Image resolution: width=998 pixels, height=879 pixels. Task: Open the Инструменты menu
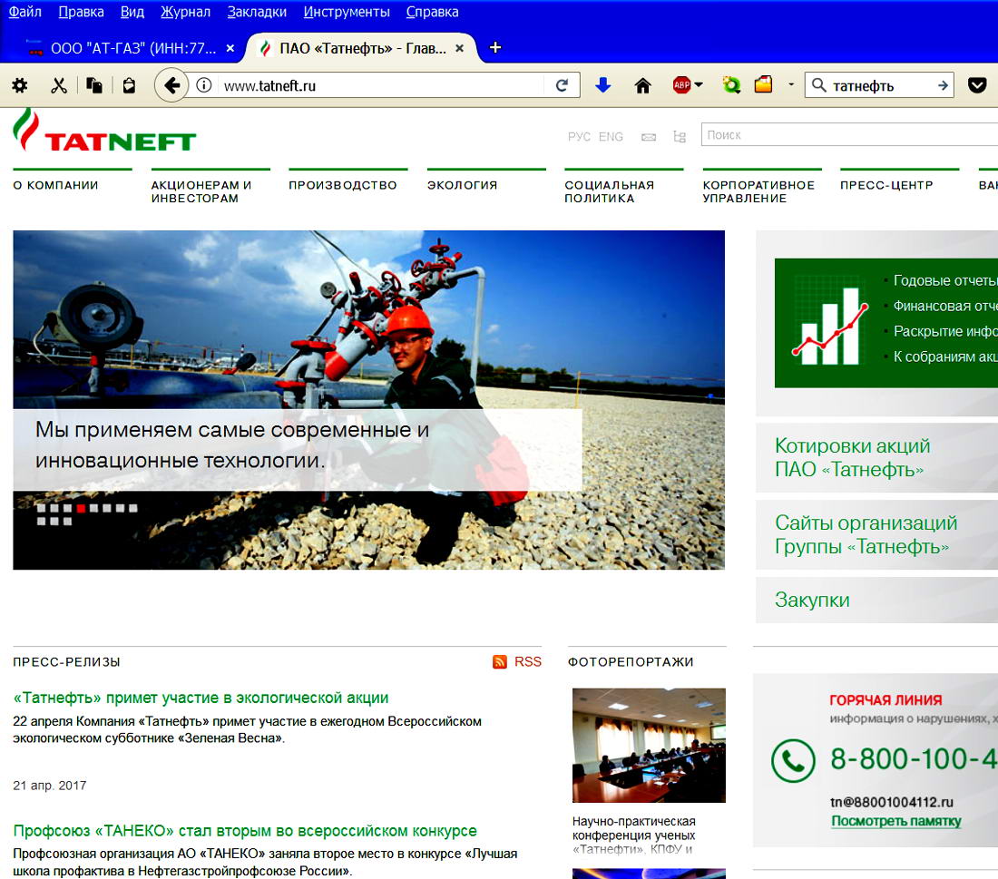[x=347, y=12]
